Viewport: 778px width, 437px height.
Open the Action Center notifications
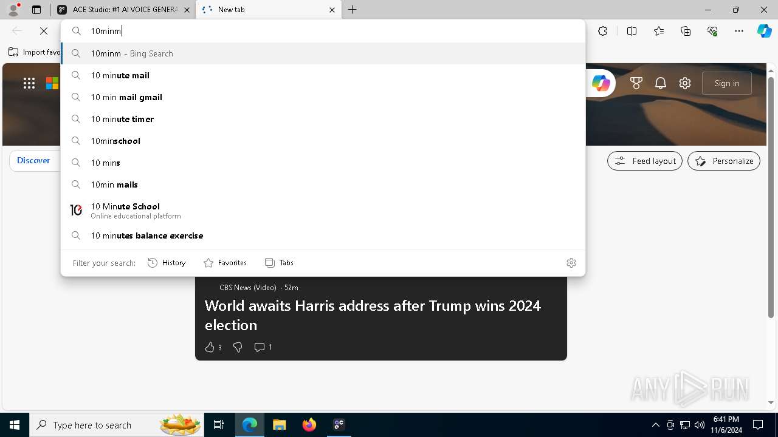pyautogui.click(x=758, y=425)
